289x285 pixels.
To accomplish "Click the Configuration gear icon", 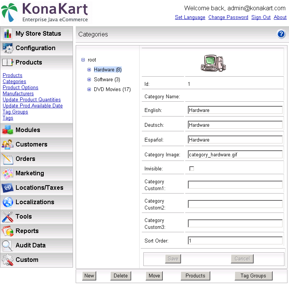I will click(8, 48).
